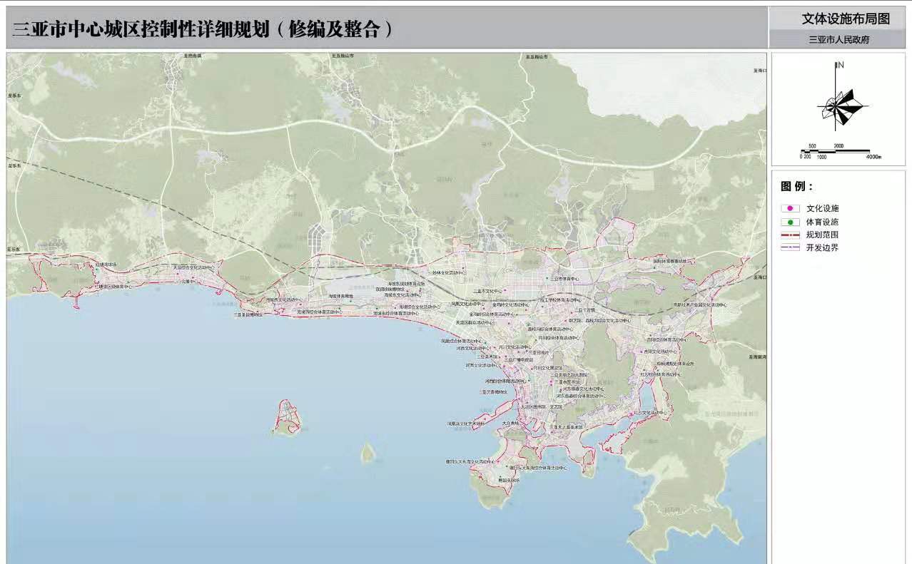Click the 开发边界 legend text
912x564 pixels.
point(822,247)
